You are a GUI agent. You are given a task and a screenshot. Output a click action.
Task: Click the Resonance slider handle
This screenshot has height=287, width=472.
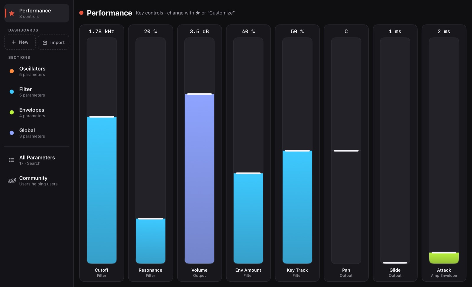pos(150,218)
